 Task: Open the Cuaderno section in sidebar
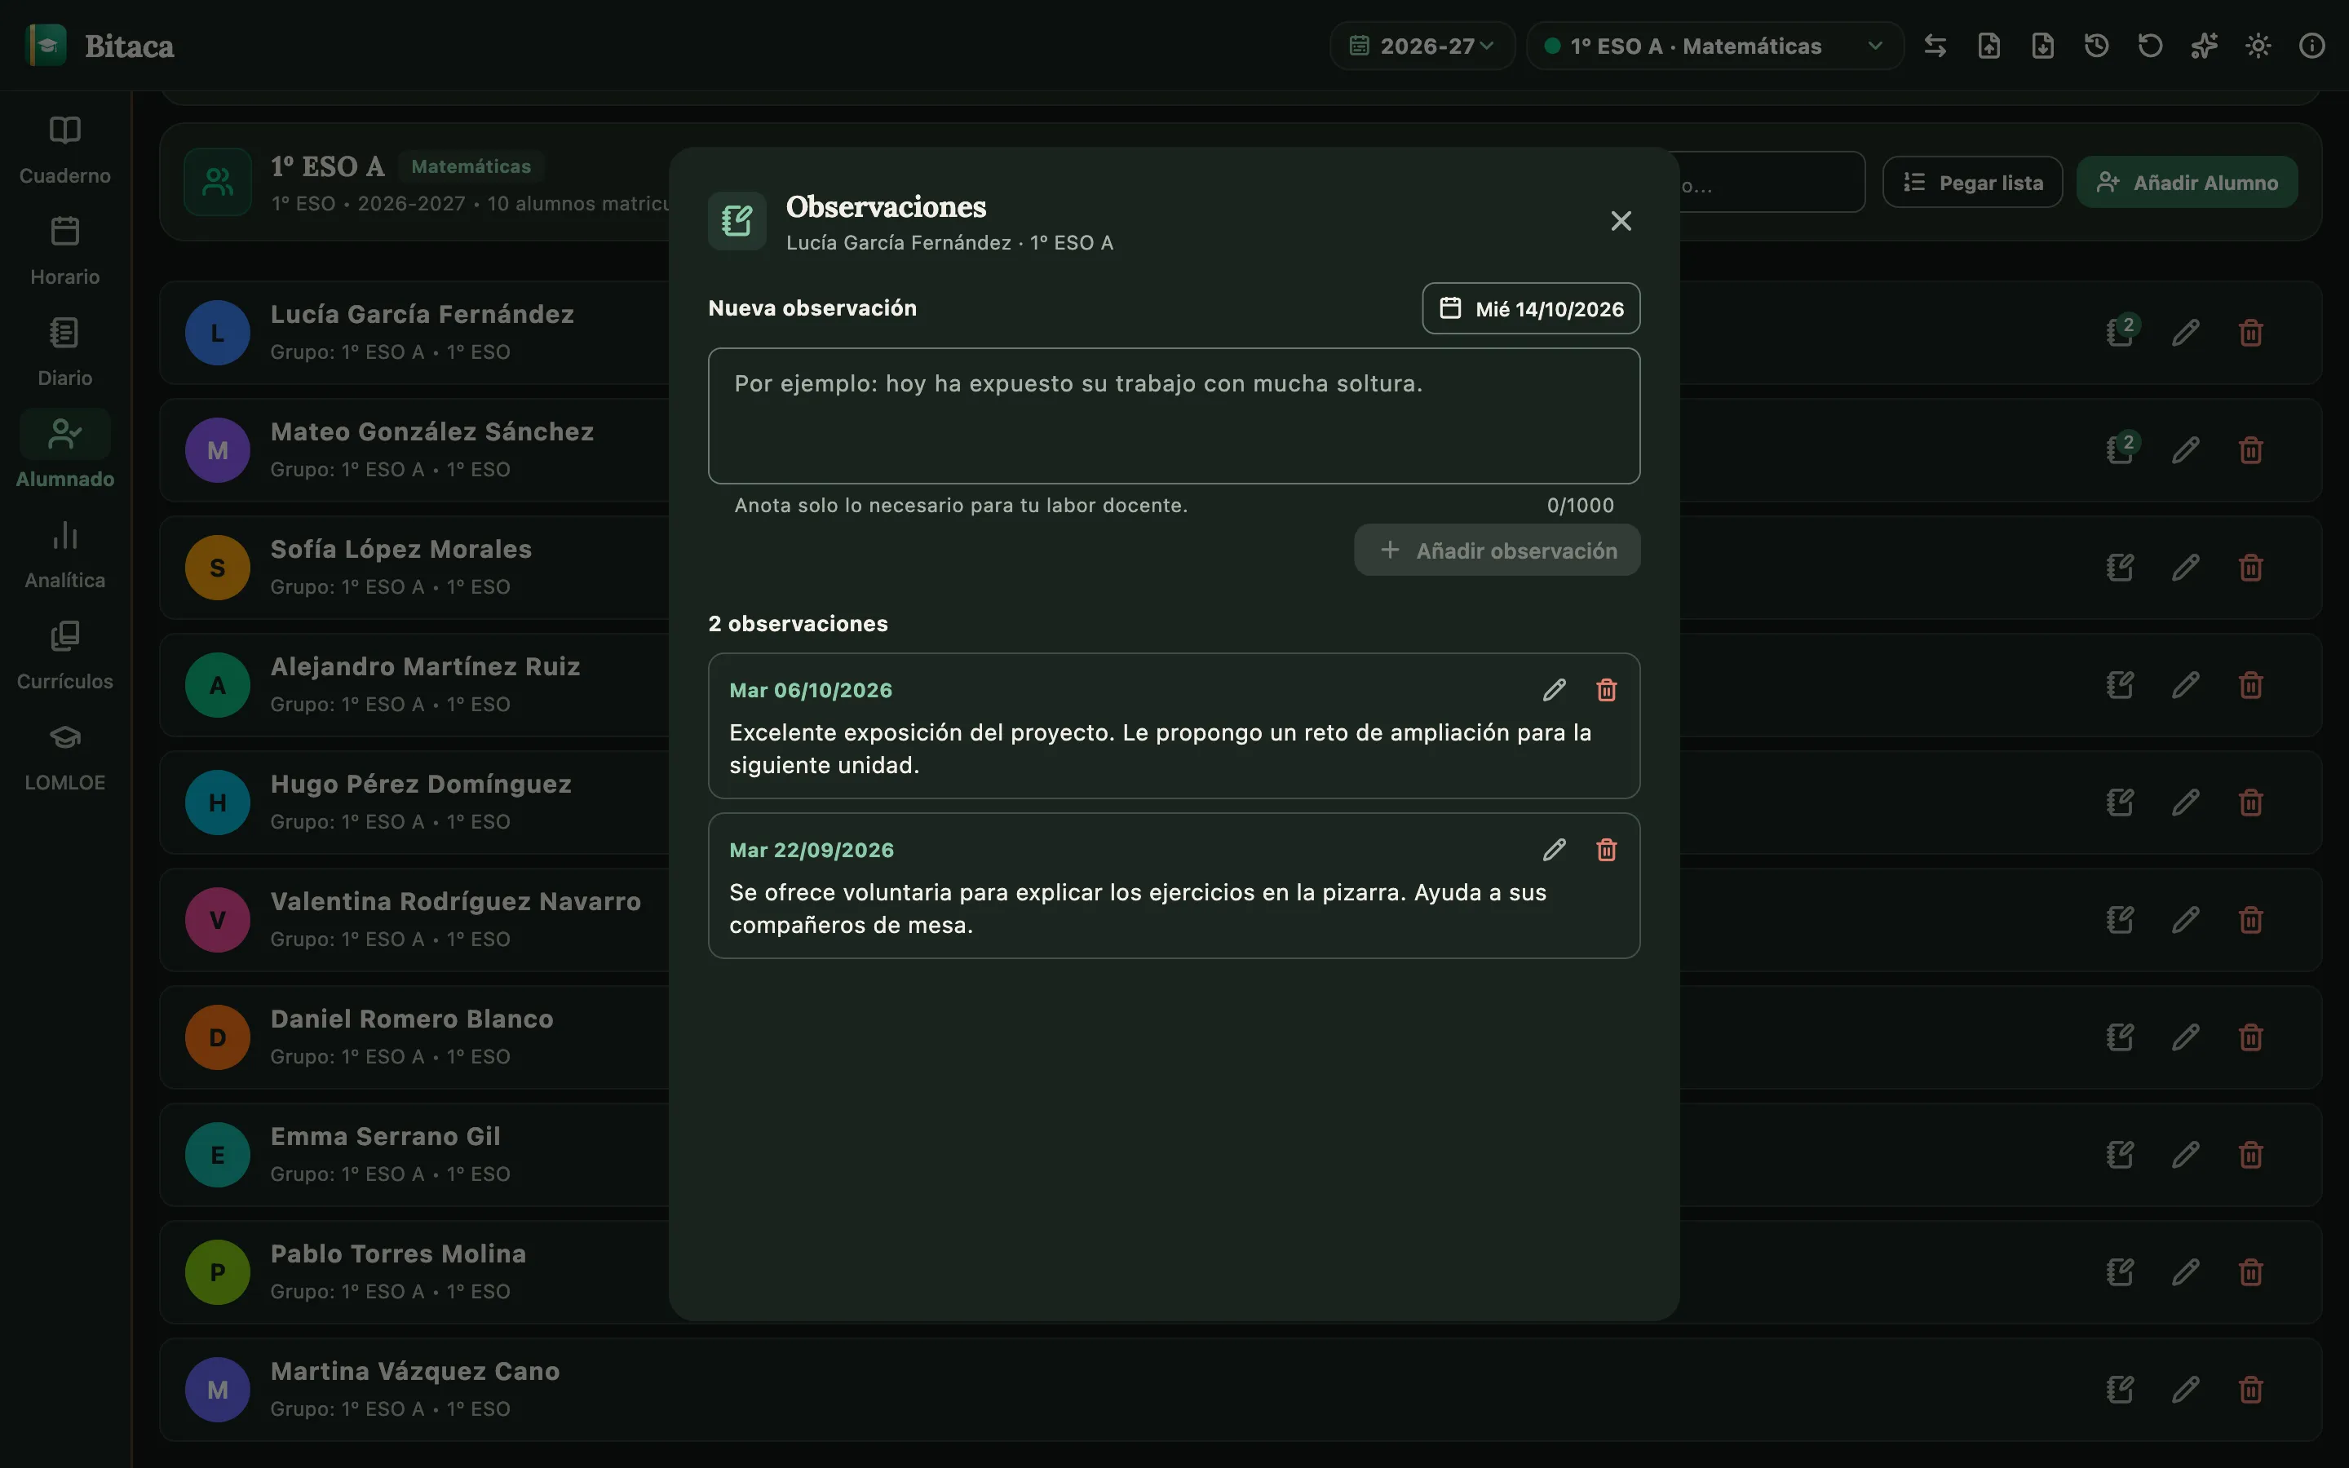pyautogui.click(x=65, y=151)
